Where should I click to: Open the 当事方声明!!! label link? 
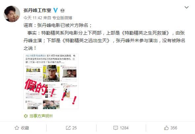coord(41,116)
